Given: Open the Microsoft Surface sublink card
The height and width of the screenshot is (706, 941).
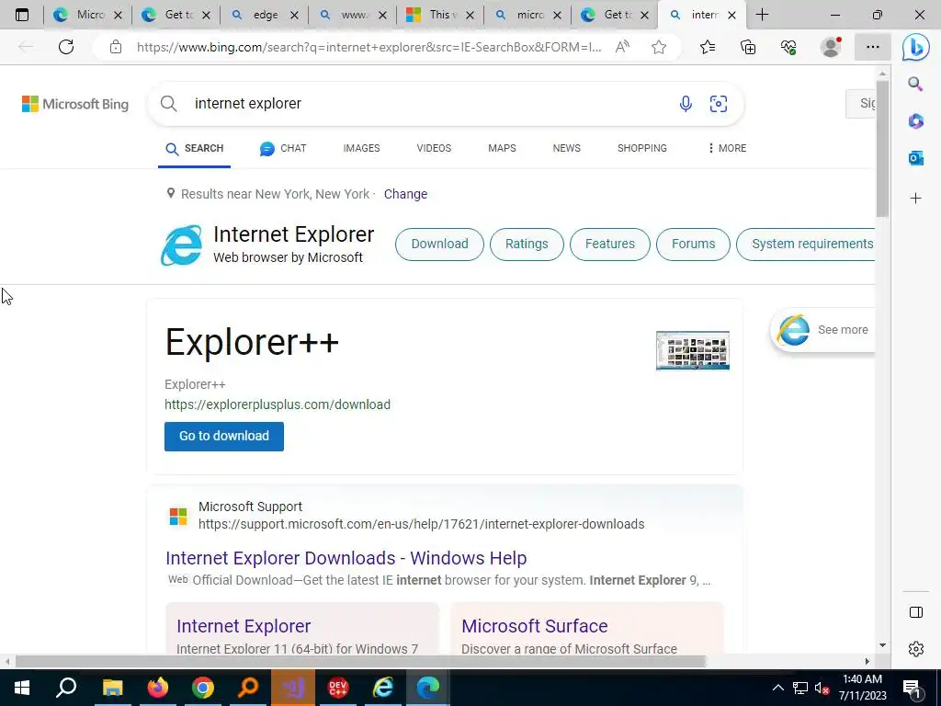Looking at the screenshot, I should (587, 628).
